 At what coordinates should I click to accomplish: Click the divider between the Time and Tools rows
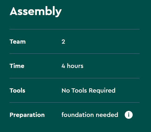[x=74, y=78]
